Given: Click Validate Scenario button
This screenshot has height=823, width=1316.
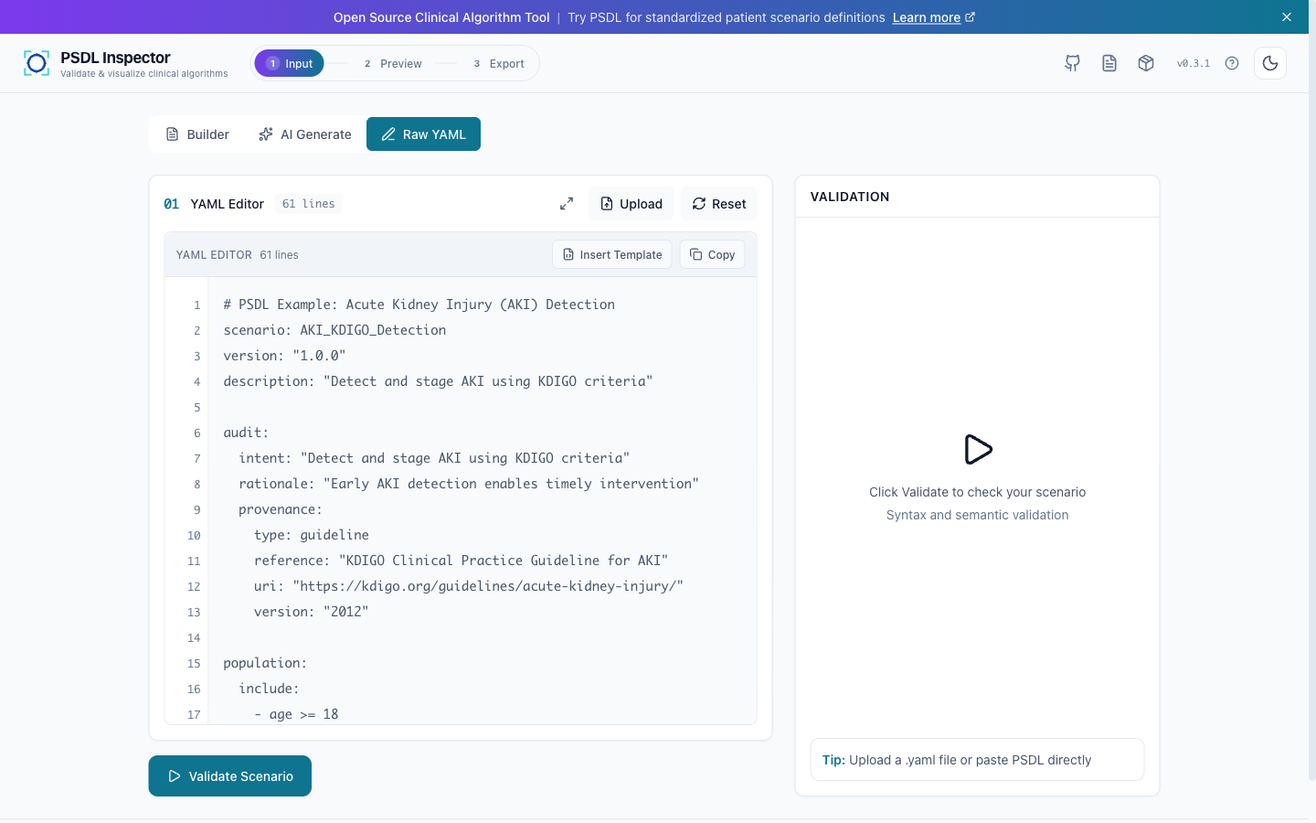Looking at the screenshot, I should point(229,776).
